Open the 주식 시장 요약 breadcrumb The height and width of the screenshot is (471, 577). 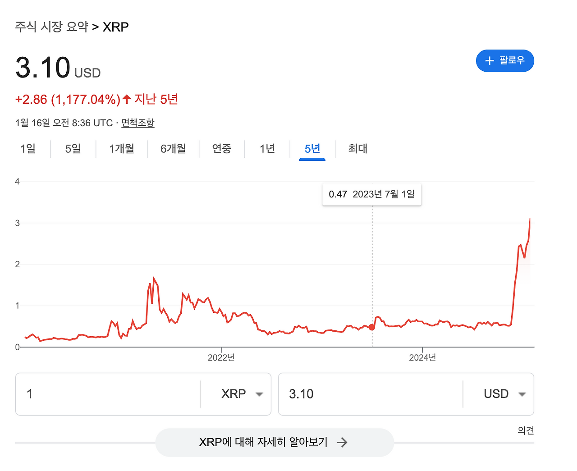pyautogui.click(x=51, y=27)
